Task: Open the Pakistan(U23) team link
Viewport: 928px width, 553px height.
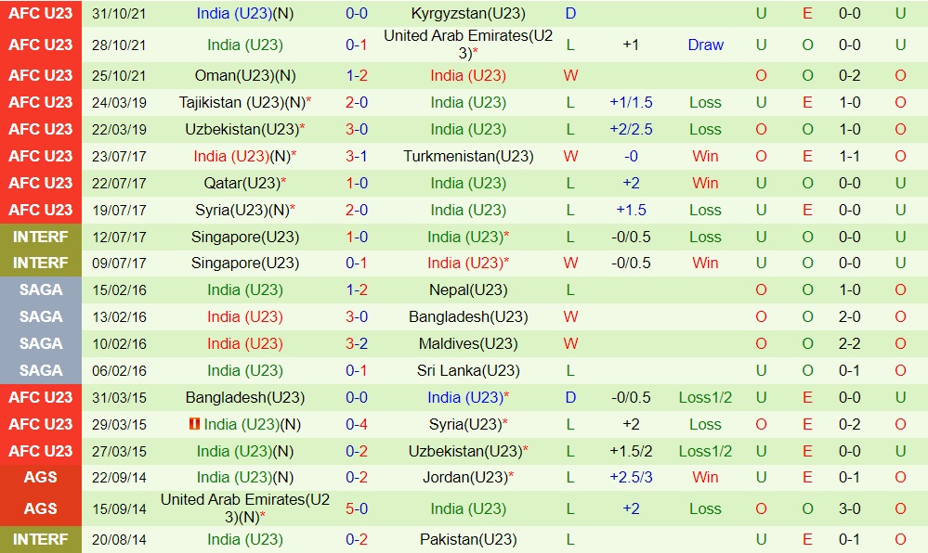Action: [x=468, y=539]
